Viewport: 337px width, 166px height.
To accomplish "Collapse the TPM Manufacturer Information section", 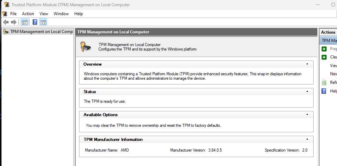I will click(307, 140).
